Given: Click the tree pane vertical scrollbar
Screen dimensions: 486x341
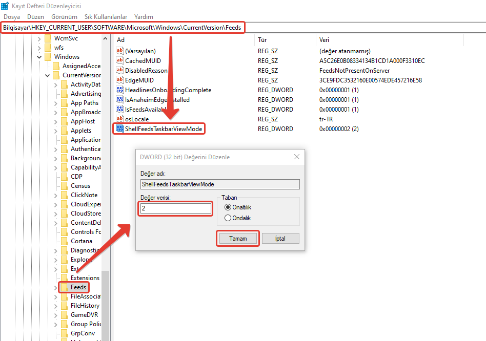Looking at the screenshot, I should tap(106, 302).
